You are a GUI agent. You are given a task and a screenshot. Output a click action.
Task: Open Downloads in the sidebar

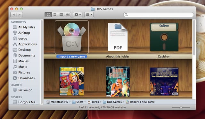click(x=24, y=78)
